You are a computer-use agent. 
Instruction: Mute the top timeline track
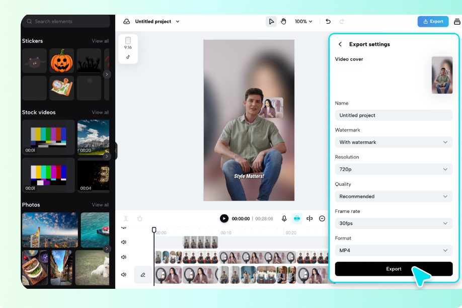[x=124, y=242]
